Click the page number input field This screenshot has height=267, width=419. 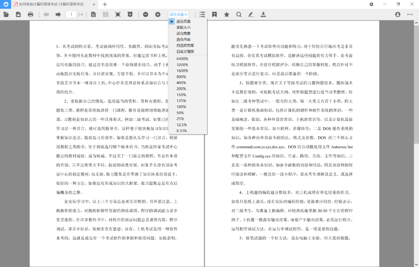pyautogui.click(x=71, y=14)
